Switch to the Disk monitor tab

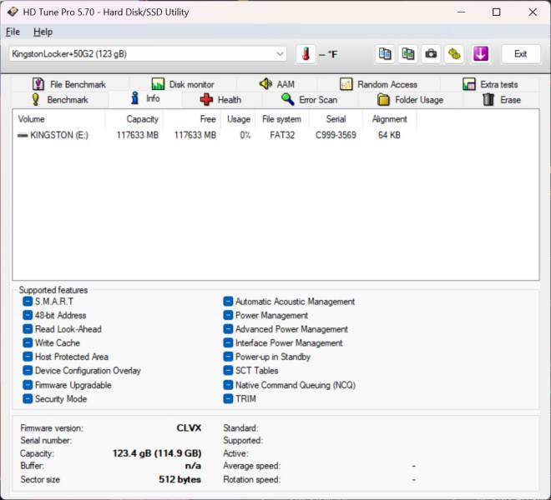[x=183, y=84]
